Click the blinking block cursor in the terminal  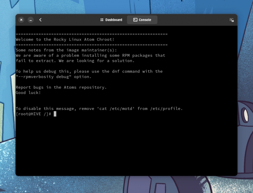[55, 114]
